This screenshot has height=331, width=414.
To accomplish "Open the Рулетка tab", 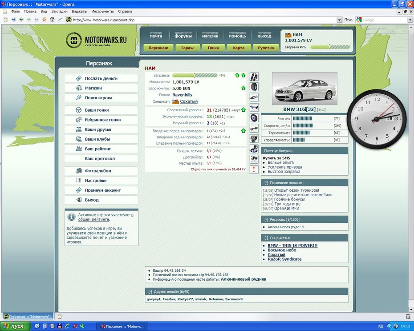I will click(266, 48).
